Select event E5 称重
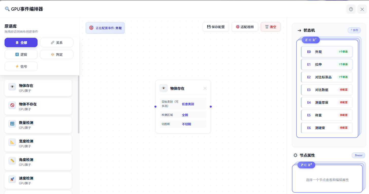369x194 pixels. tap(327, 115)
